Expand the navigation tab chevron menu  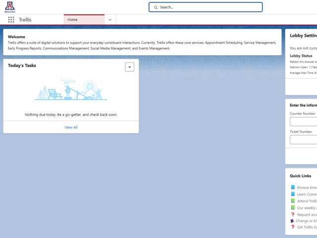point(110,20)
